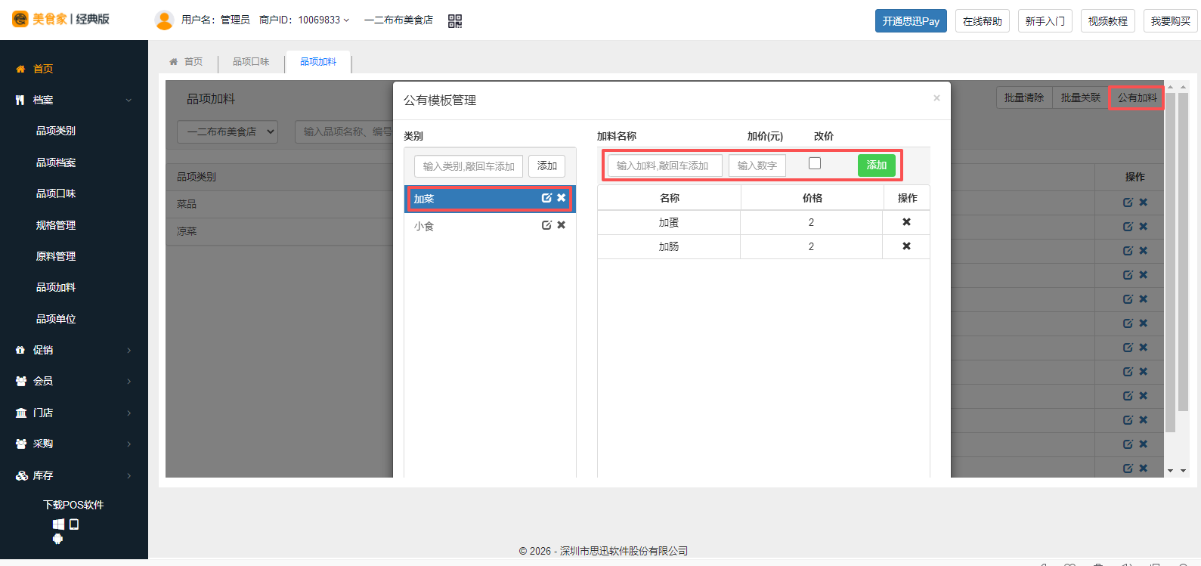1201x566 pixels.
Task: Edit the 小食 category with pencil icon
Action: pyautogui.click(x=546, y=225)
